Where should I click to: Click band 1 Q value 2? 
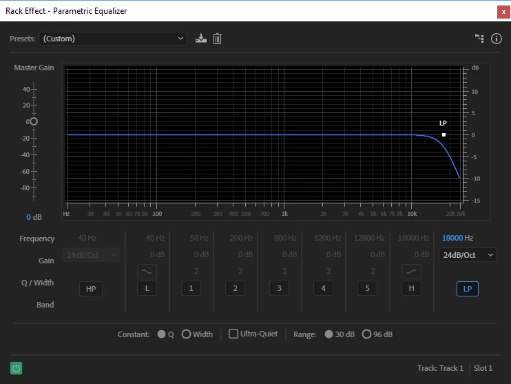[196, 271]
